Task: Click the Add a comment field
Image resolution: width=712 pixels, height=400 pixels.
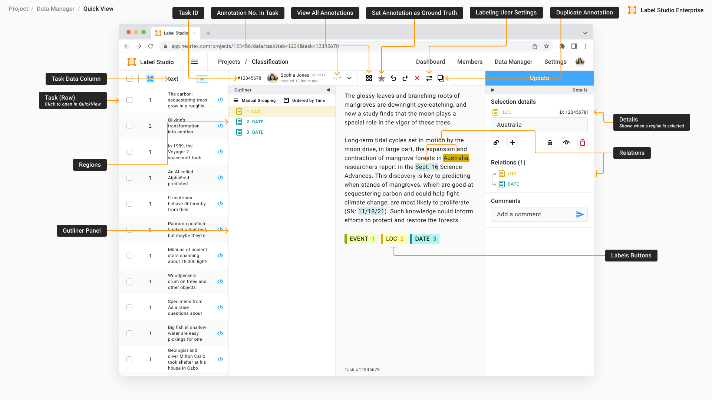Action: [x=532, y=214]
